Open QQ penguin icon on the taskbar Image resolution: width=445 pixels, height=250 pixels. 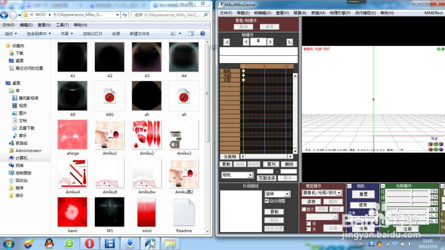[x=49, y=243]
